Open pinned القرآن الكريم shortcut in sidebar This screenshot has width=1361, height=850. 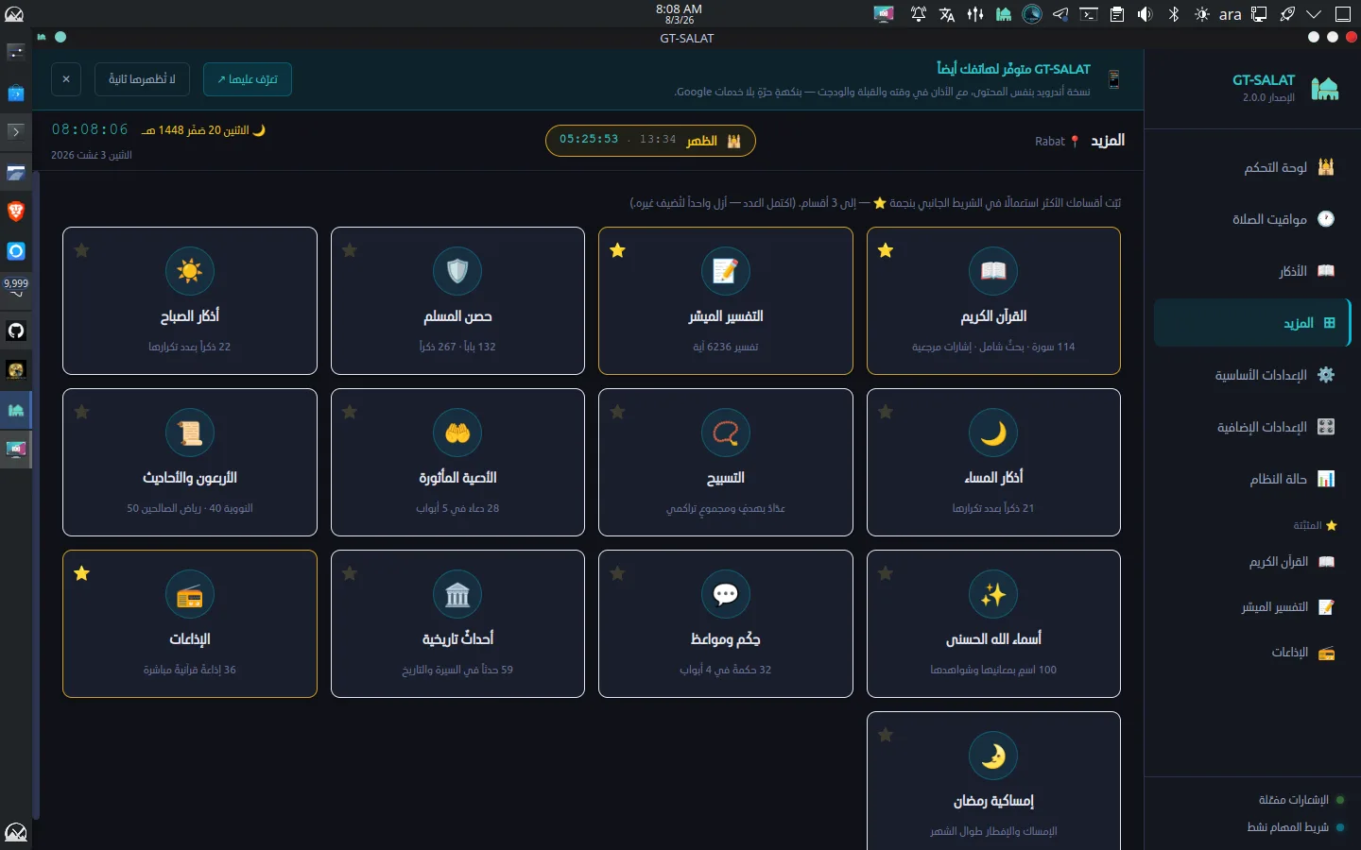(x=1252, y=562)
